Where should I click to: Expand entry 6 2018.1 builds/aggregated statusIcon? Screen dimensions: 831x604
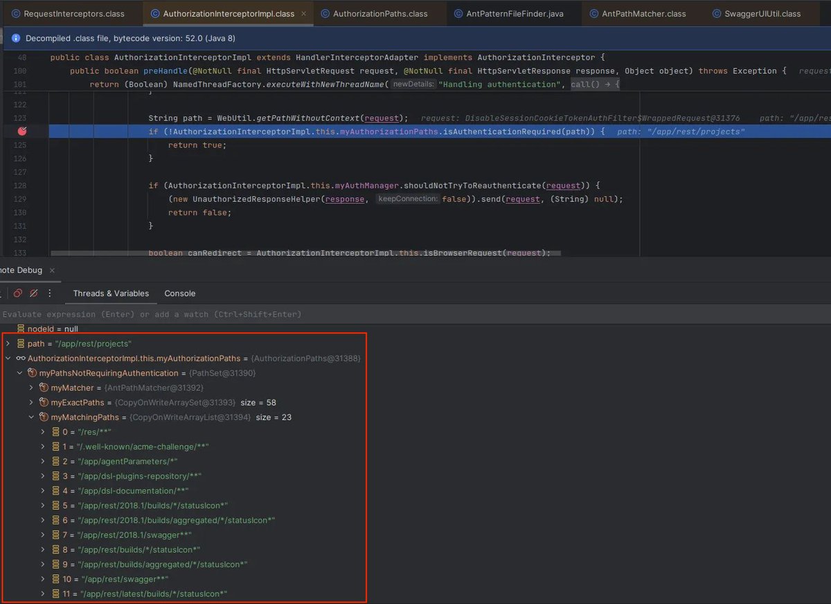[44, 520]
